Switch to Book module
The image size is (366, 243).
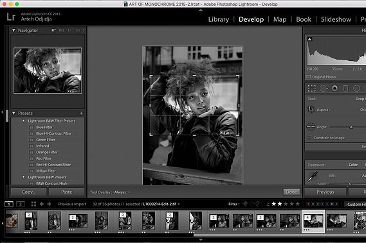[304, 19]
